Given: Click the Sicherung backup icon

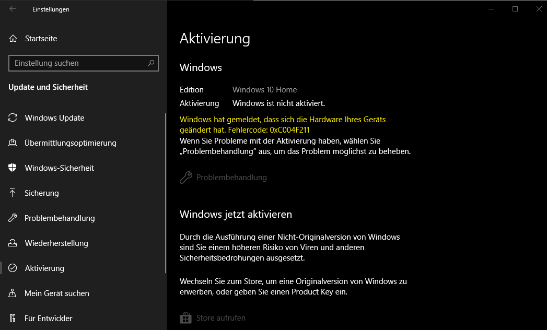Looking at the screenshot, I should click(13, 193).
